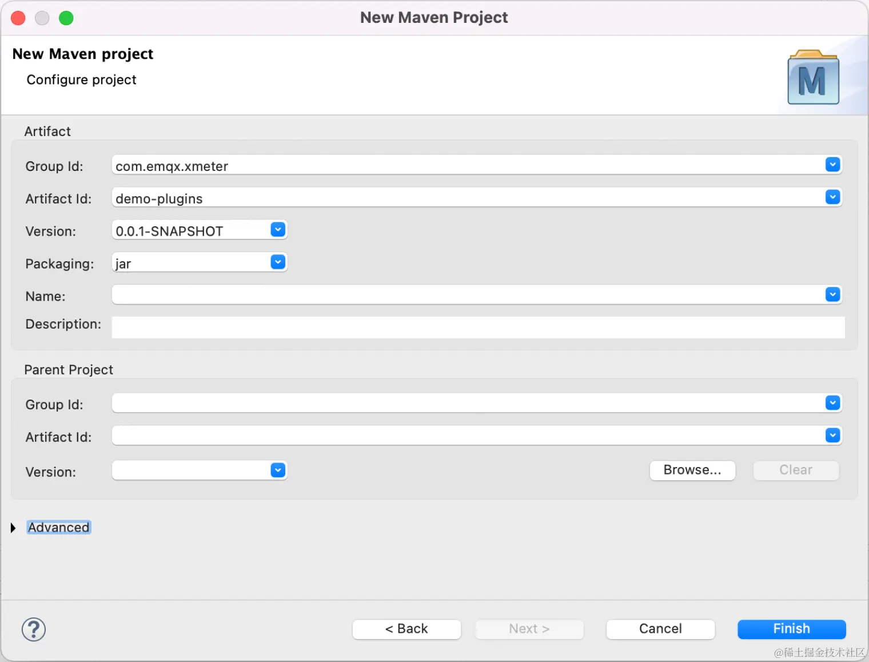Screen dimensions: 869x662
Task: Open the Artifact Id dropdown for demo-plugins
Action: [x=832, y=197]
